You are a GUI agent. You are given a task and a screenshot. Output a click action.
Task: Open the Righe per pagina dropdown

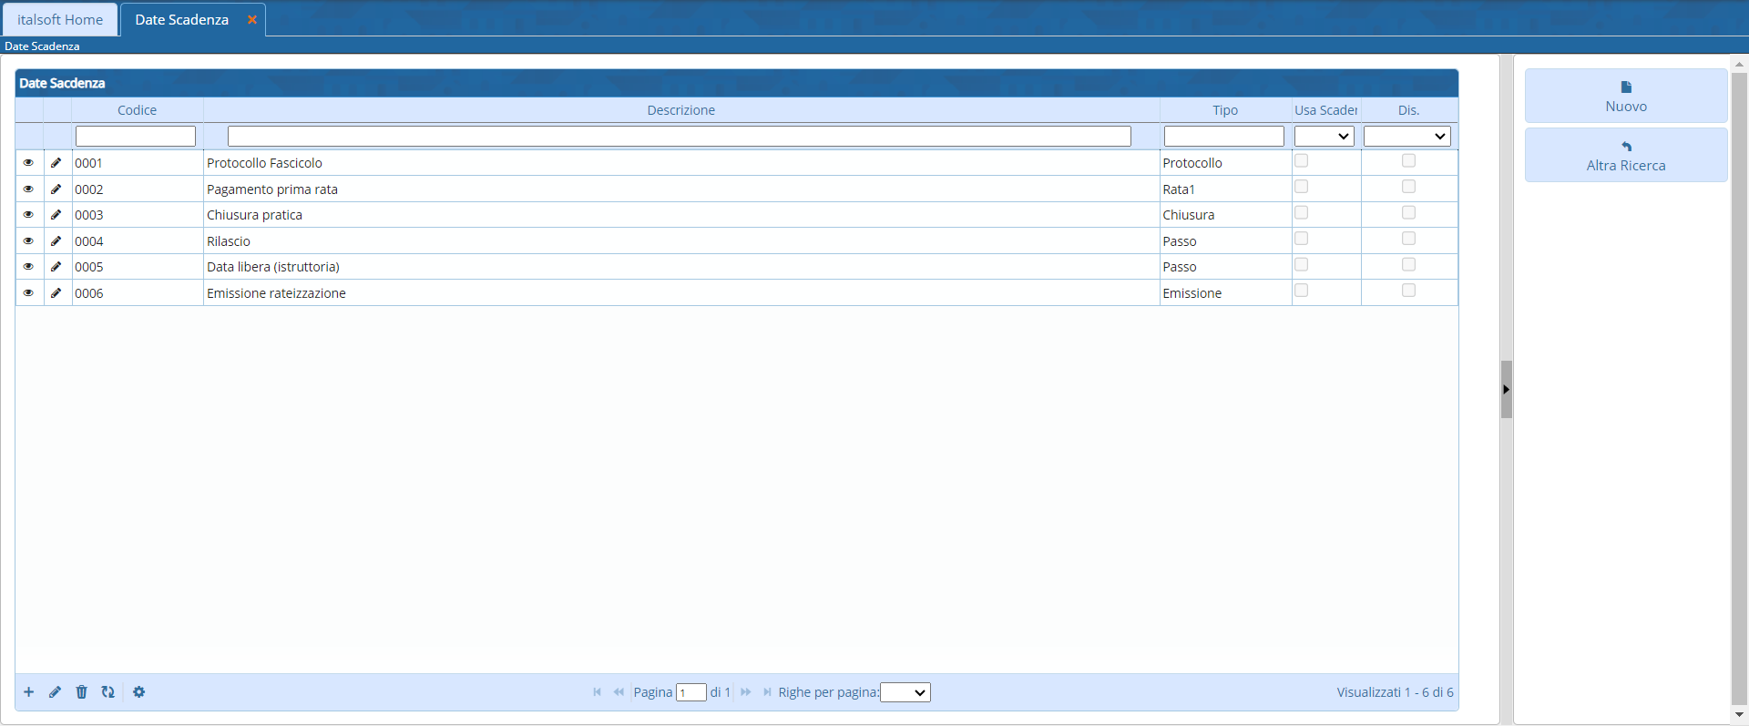coord(905,693)
